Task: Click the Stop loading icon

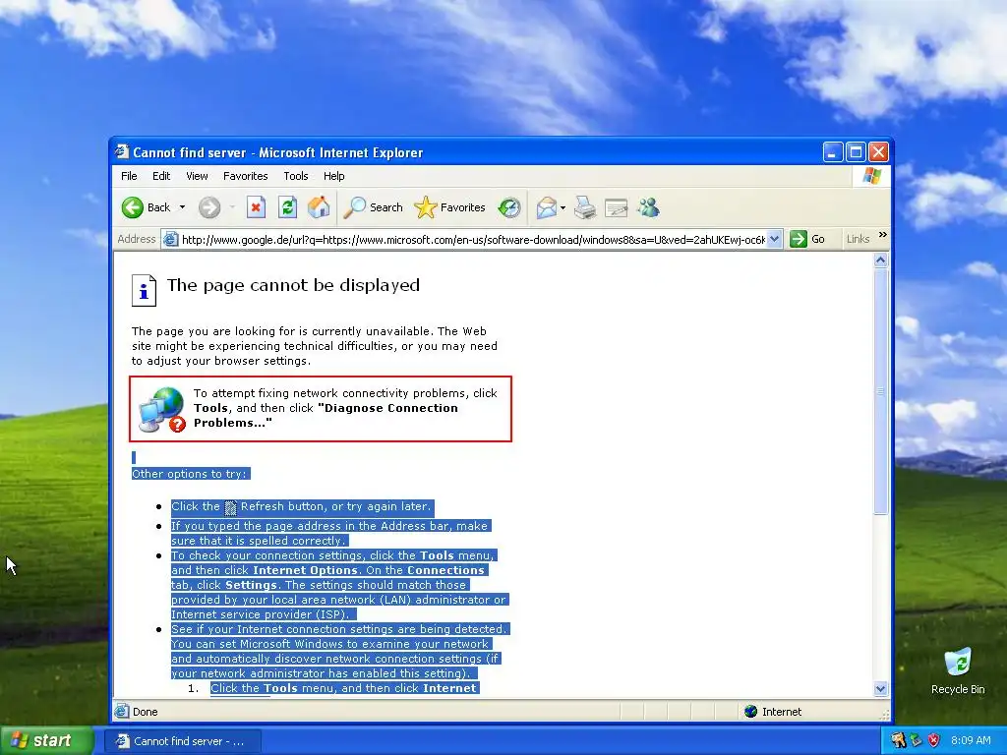Action: (256, 207)
